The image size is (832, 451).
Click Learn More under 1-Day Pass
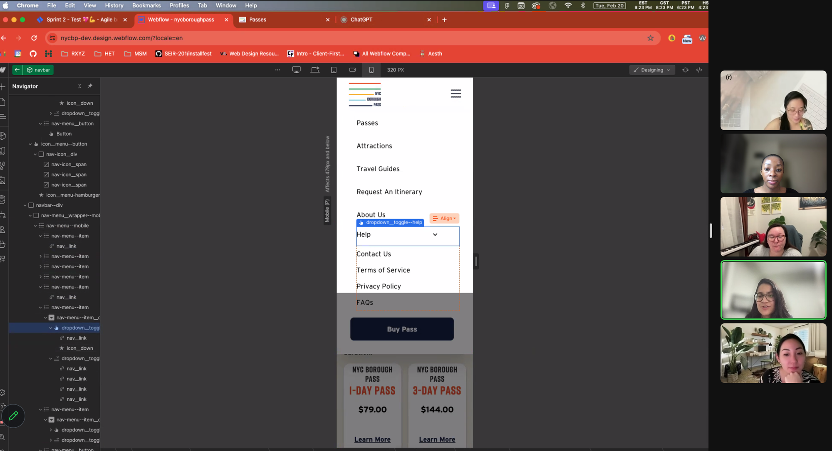[372, 439]
